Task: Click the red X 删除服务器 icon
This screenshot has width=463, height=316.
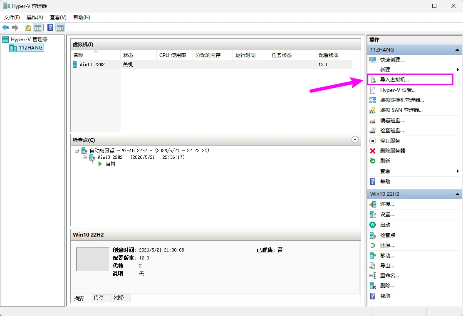Action: point(373,151)
